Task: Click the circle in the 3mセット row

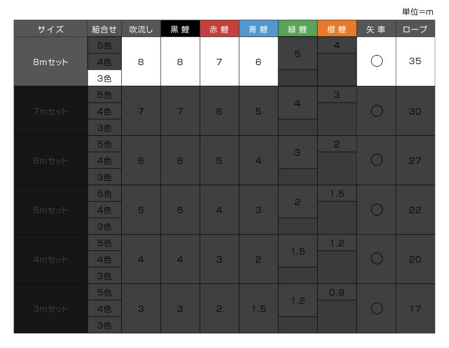Action: coord(377,308)
